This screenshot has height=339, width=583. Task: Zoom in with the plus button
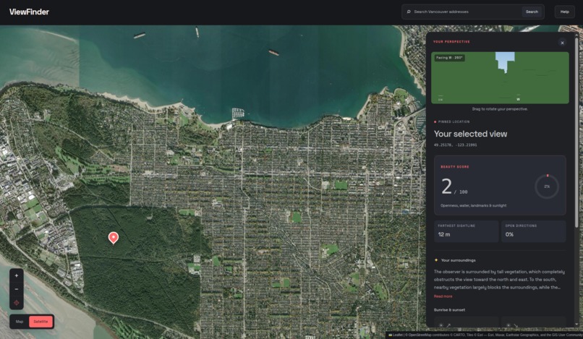click(17, 276)
